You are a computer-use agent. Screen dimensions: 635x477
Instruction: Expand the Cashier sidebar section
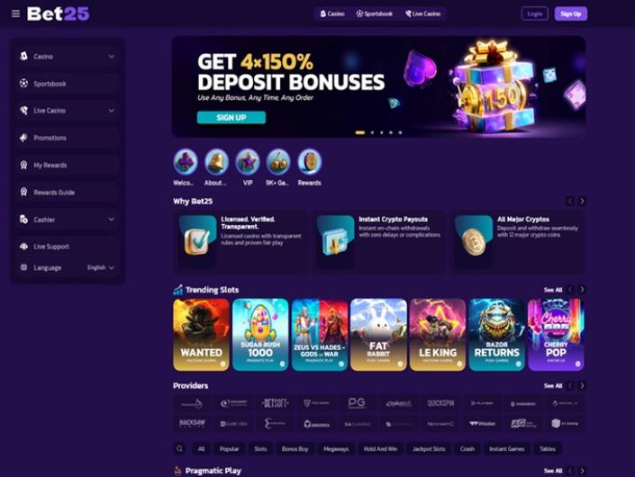click(x=68, y=220)
